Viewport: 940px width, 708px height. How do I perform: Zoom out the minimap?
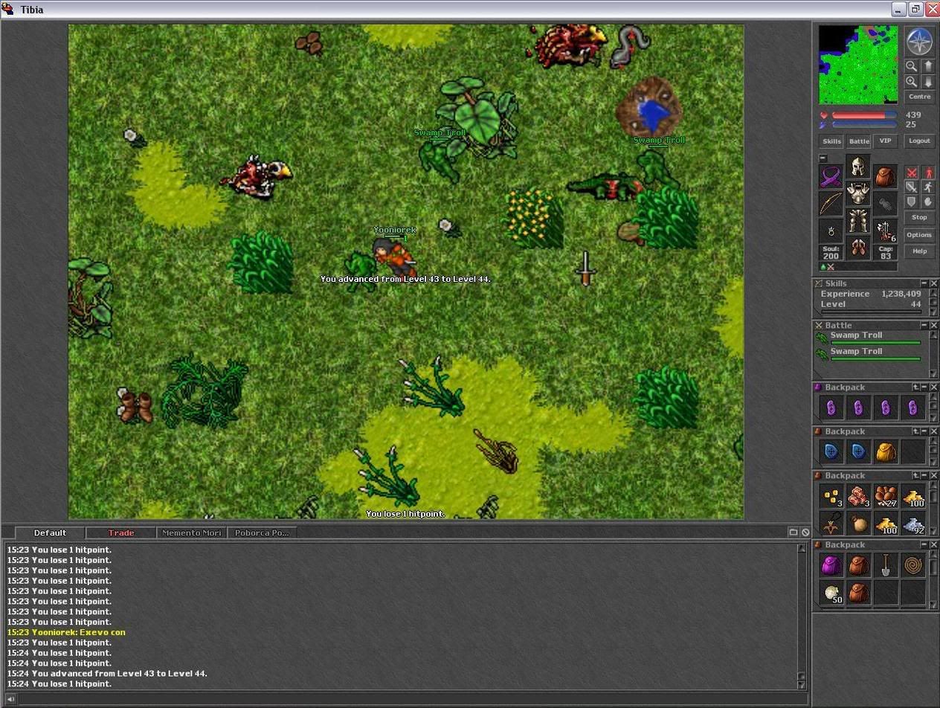point(912,65)
